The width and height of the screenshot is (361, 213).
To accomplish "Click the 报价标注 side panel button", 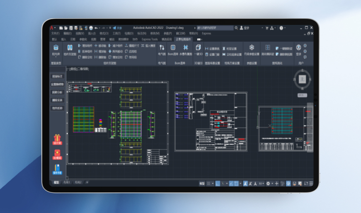I will (x=57, y=76).
